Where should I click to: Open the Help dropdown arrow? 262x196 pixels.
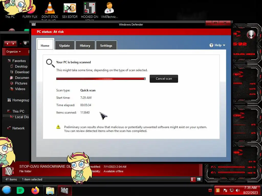coord(224,45)
